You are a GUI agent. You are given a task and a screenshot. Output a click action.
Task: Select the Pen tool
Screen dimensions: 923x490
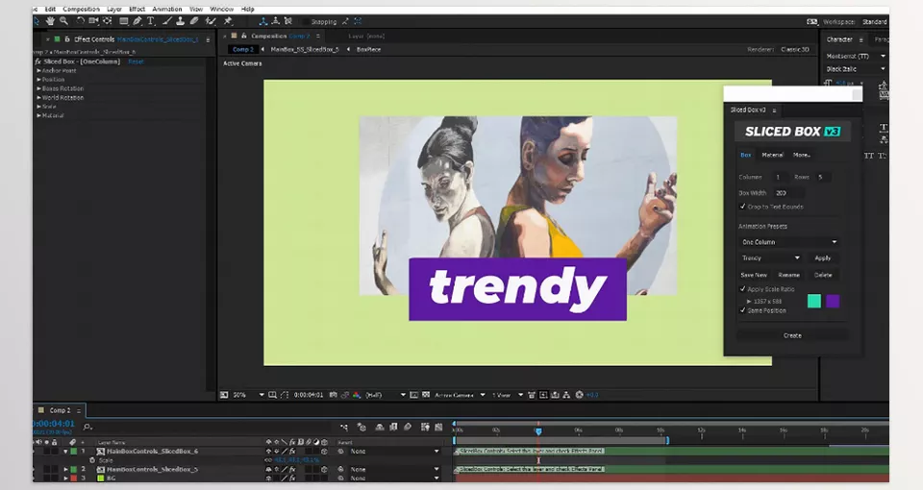137,20
